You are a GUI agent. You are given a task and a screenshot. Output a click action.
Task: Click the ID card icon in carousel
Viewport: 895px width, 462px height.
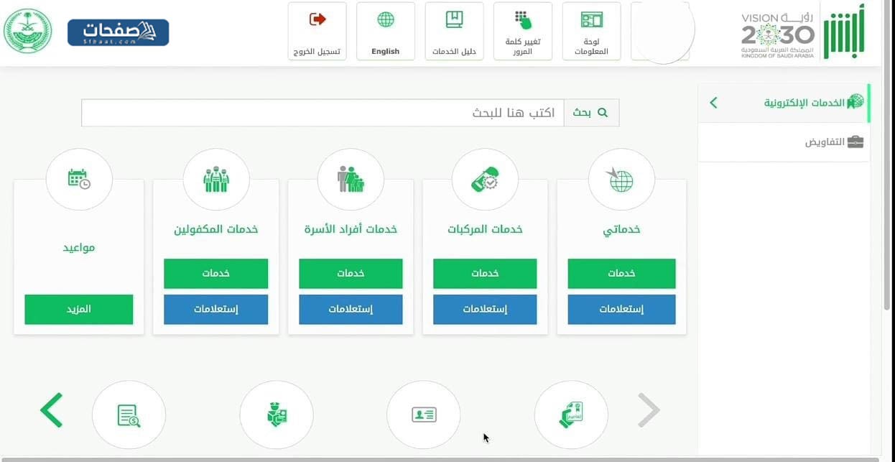(424, 415)
